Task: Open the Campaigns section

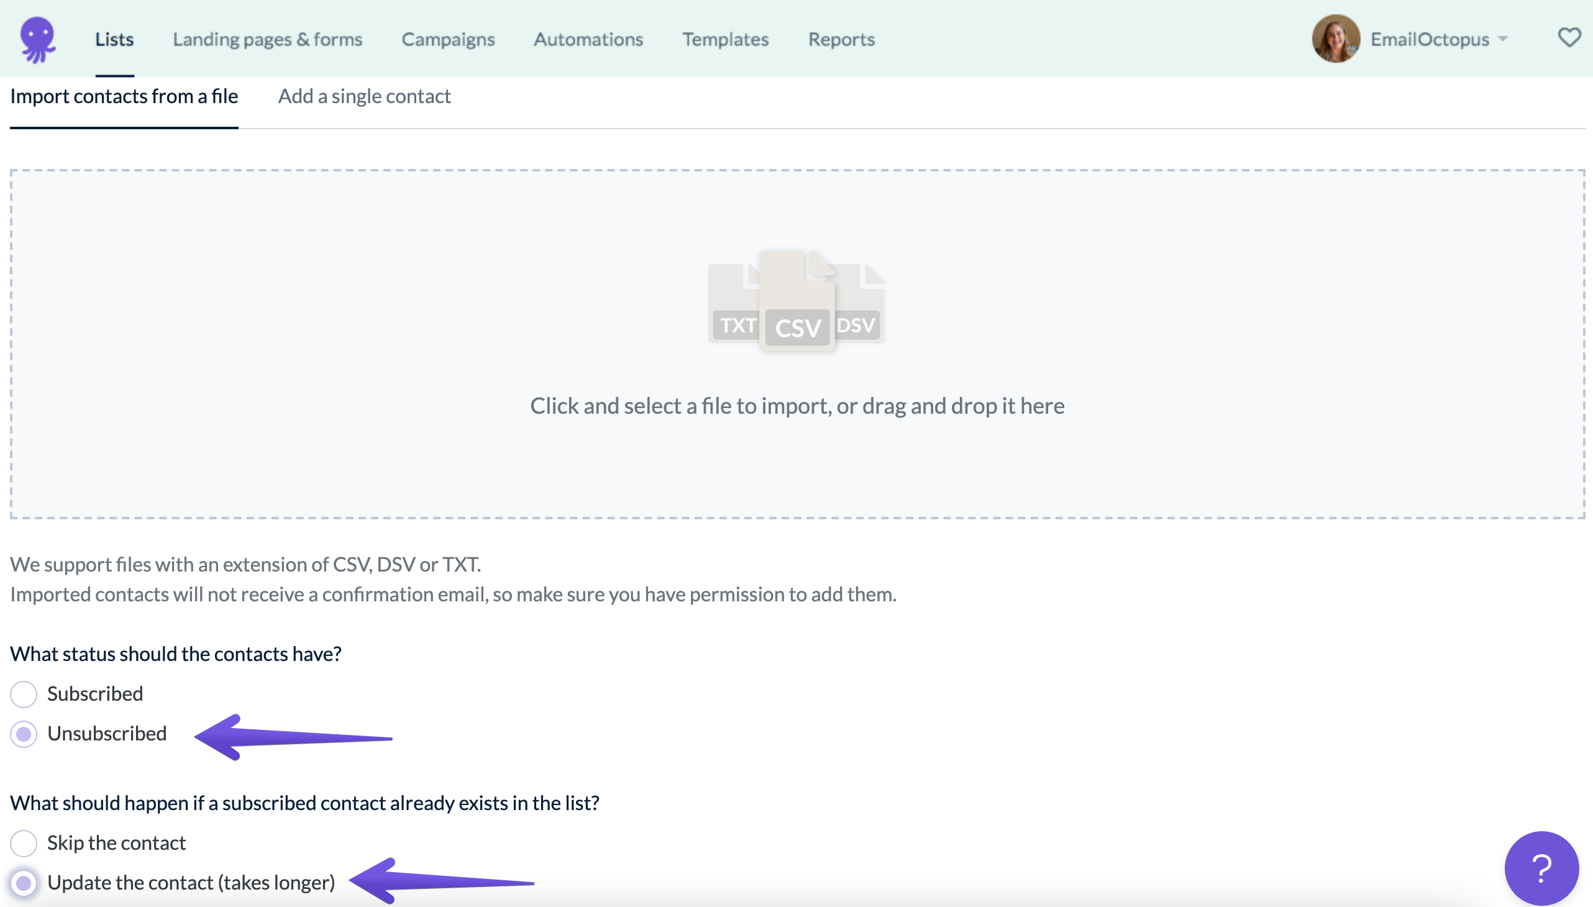Action: pos(448,39)
